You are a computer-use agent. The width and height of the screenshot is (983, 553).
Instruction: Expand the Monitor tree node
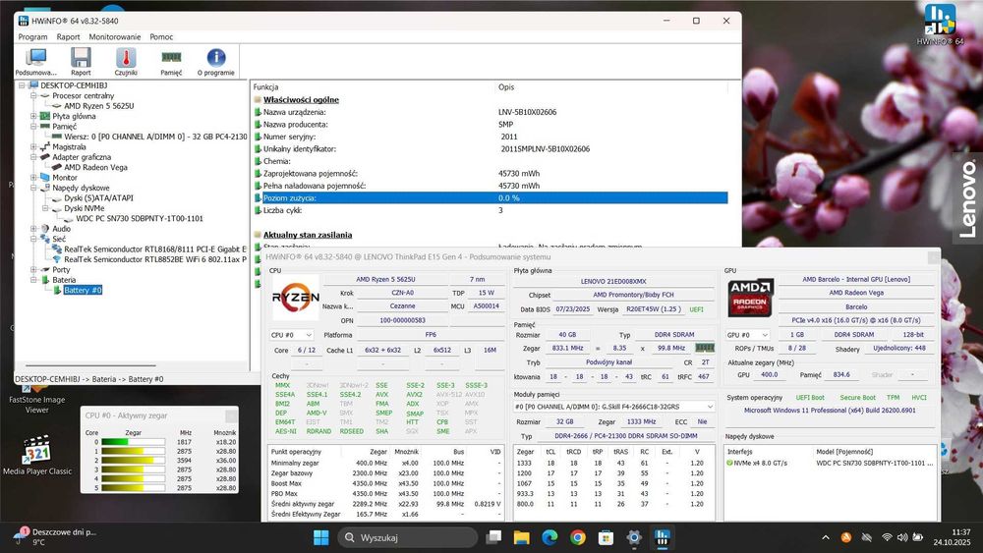coord(33,177)
